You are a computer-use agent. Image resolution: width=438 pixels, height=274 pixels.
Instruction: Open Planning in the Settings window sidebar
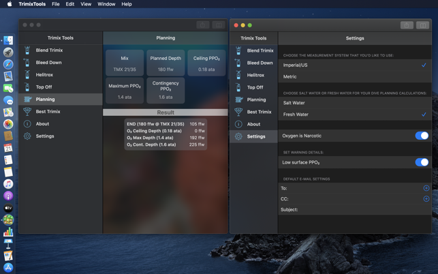(x=253, y=100)
